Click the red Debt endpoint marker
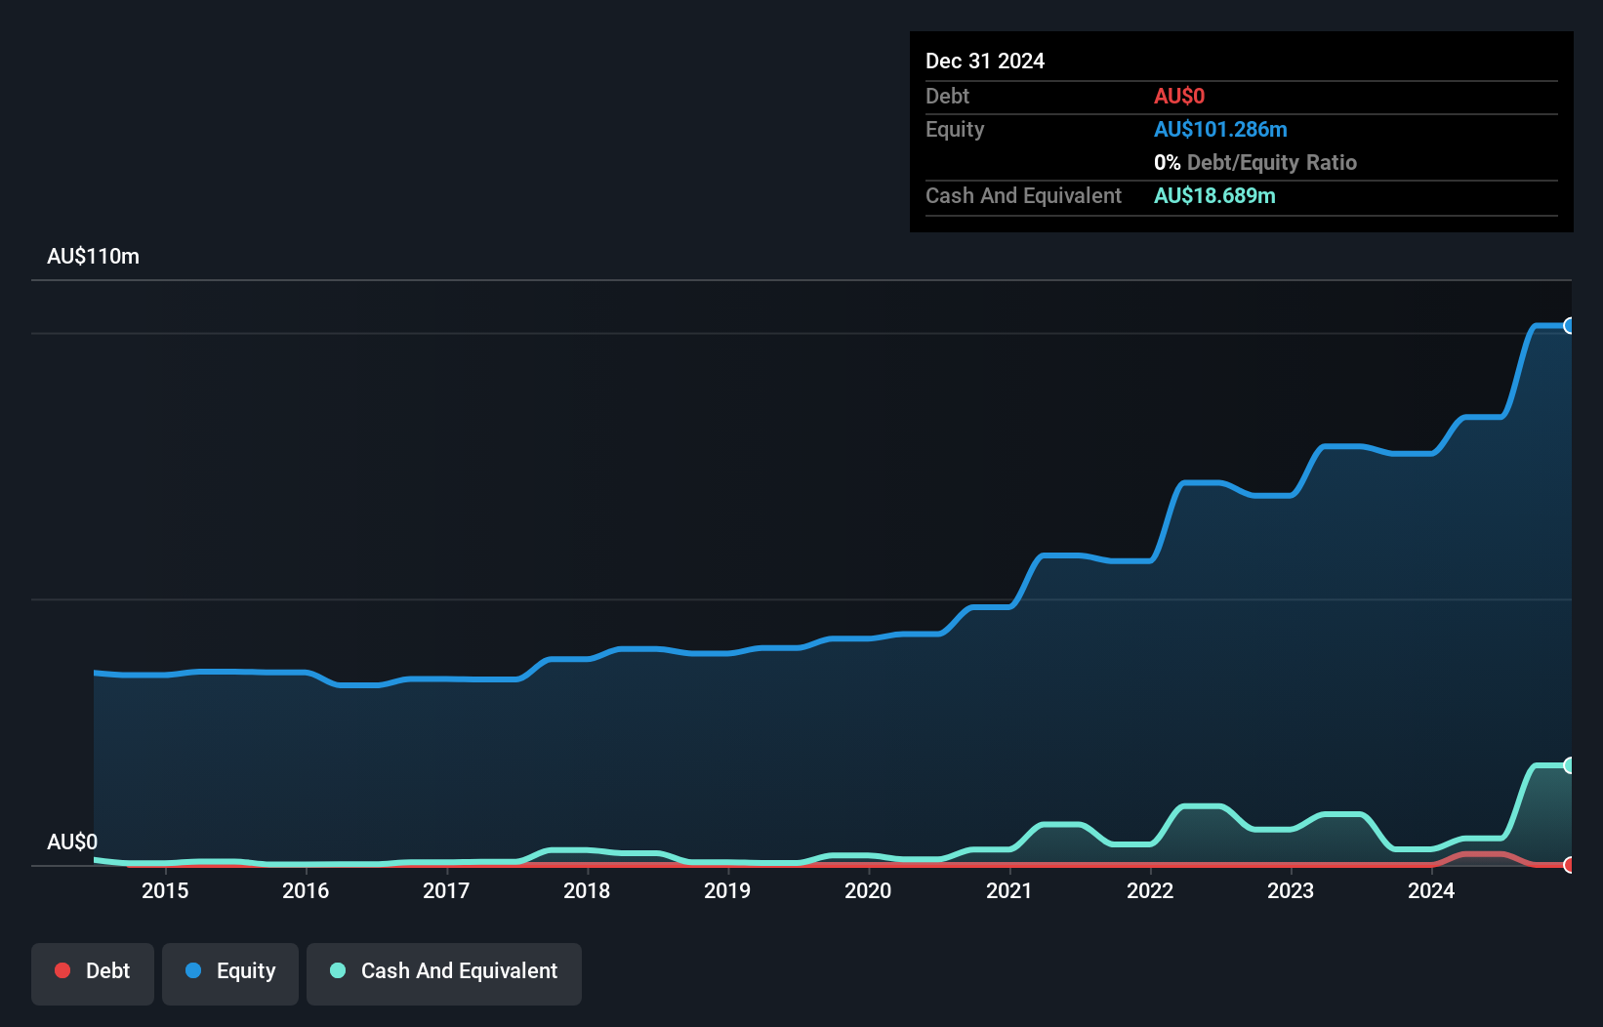 [x=1570, y=865]
